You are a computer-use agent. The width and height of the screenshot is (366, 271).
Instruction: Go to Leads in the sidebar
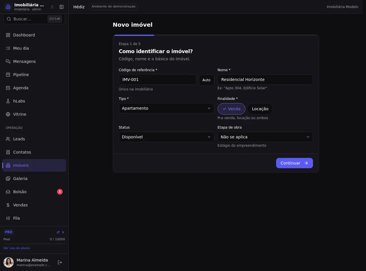(34, 139)
